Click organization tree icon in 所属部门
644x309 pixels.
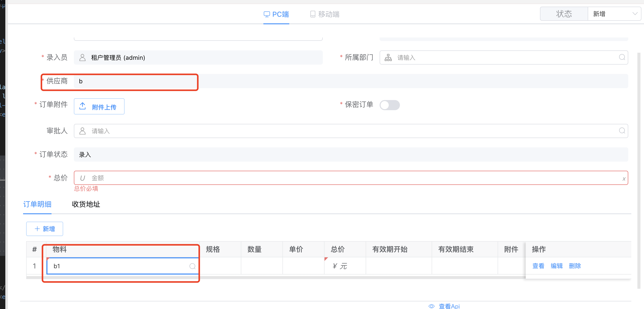tap(388, 58)
